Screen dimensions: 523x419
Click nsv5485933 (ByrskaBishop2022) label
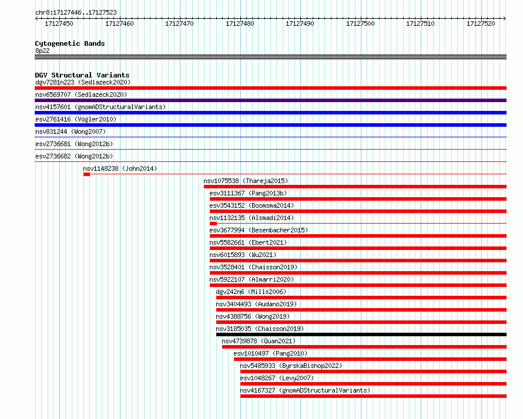click(291, 366)
